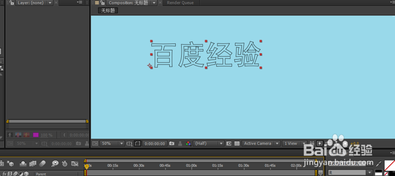This screenshot has height=176, width=395.
Task: Open the Active Camera dropdown
Action: coord(261,143)
